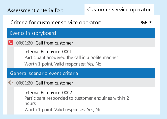Click the valid responses line under reference 0002
Screen dimensions: 167x119
tap(63, 110)
